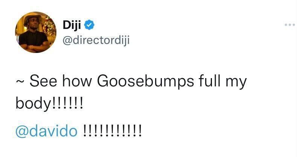Click the white checkmark inside the verified badge
This screenshot has width=297, height=157.
point(89,25)
